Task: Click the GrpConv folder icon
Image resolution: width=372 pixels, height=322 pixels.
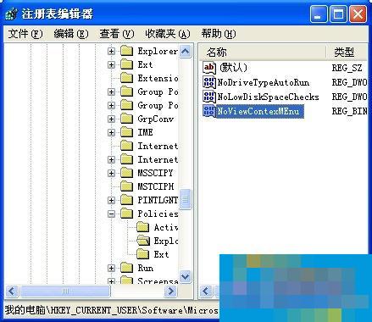Action: coord(126,119)
